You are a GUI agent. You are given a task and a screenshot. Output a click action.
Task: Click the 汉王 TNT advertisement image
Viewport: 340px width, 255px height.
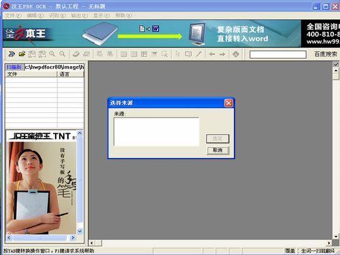coord(41,182)
